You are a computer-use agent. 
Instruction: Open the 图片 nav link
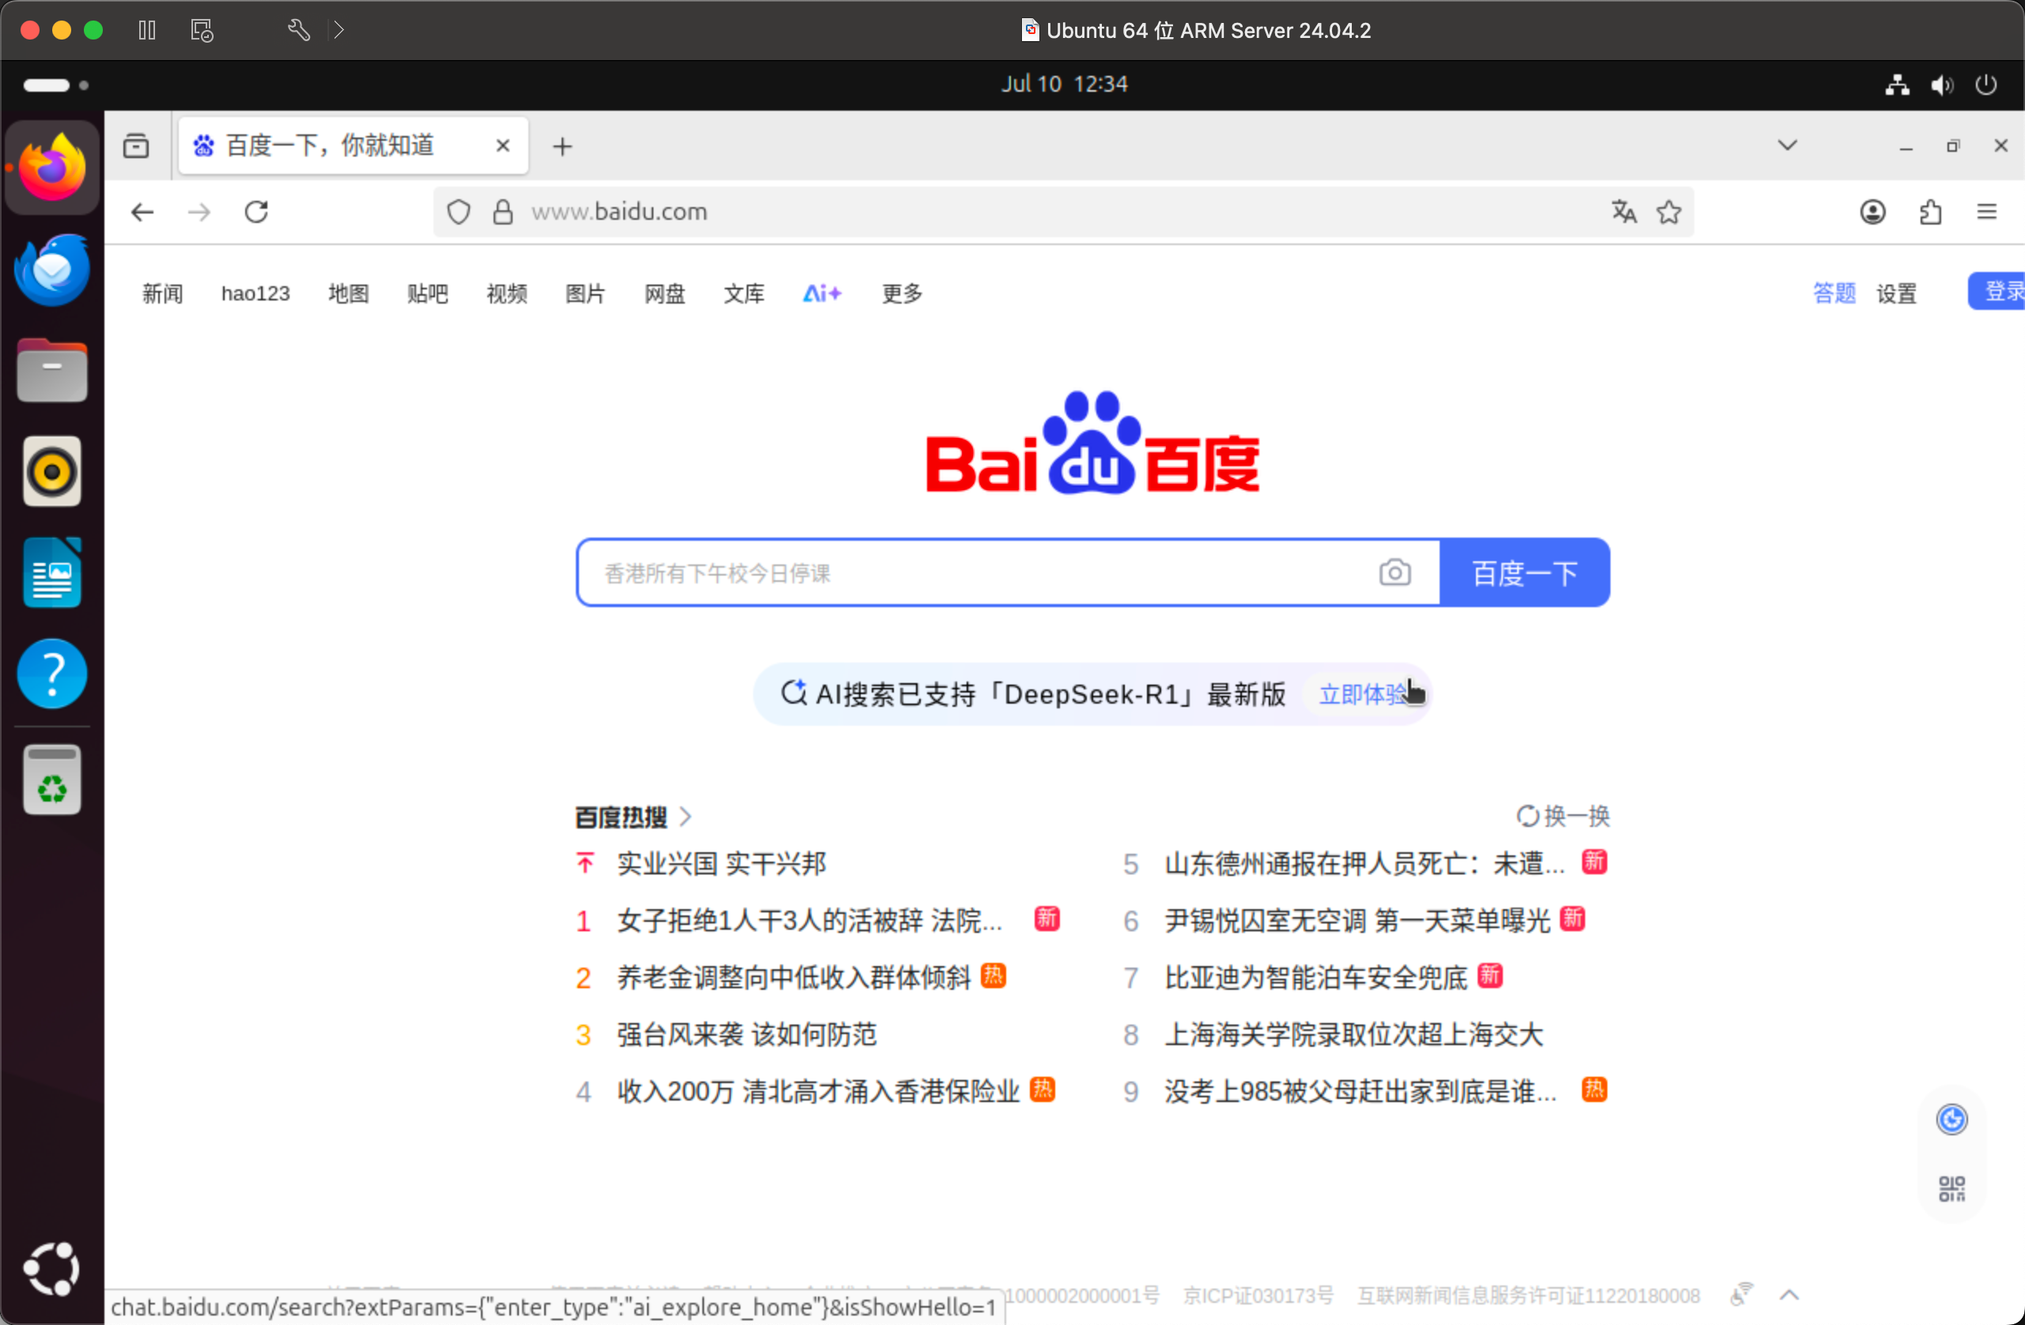[x=585, y=293]
